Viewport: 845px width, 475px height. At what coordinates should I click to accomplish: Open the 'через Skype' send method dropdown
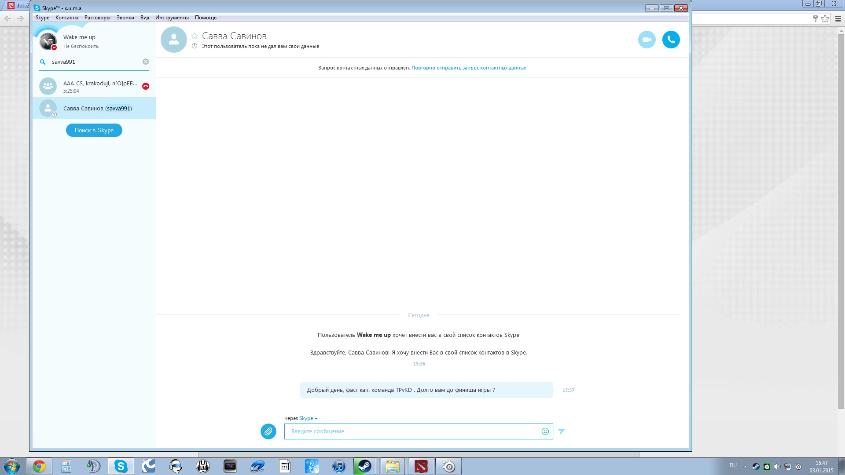[309, 418]
